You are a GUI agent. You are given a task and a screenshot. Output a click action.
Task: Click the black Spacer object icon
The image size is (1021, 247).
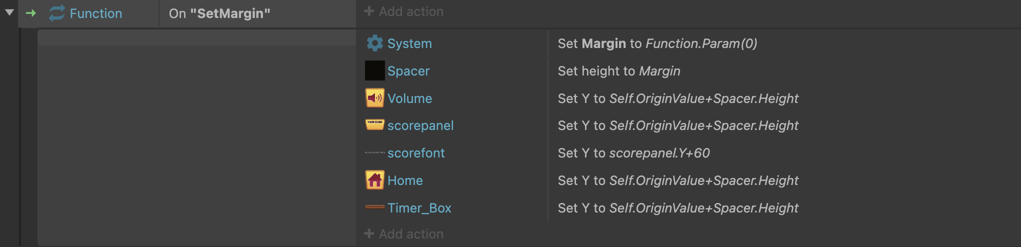(374, 71)
